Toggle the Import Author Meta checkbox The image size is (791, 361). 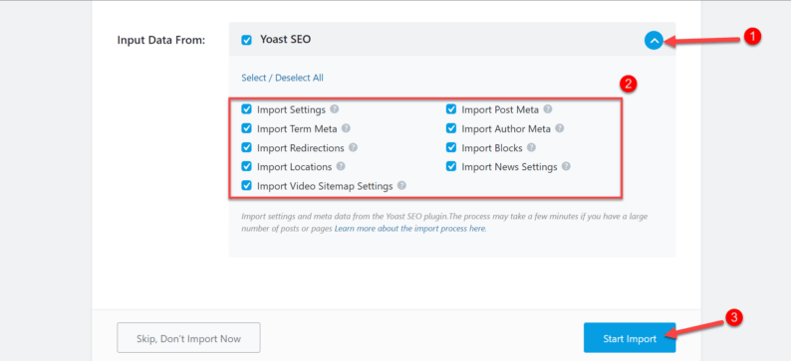[x=451, y=128]
